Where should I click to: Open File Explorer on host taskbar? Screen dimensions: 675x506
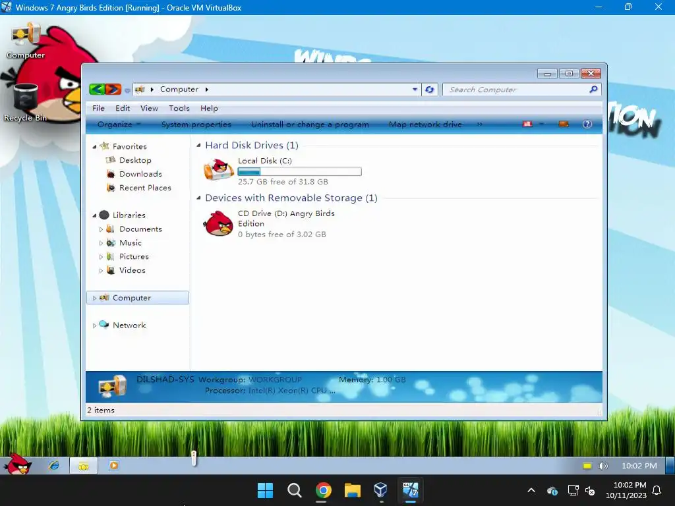(x=352, y=490)
